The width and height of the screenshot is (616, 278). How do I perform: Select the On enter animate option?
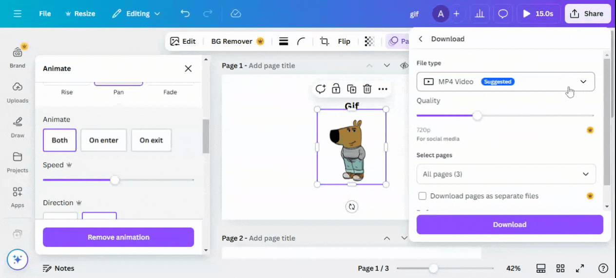[x=104, y=140]
